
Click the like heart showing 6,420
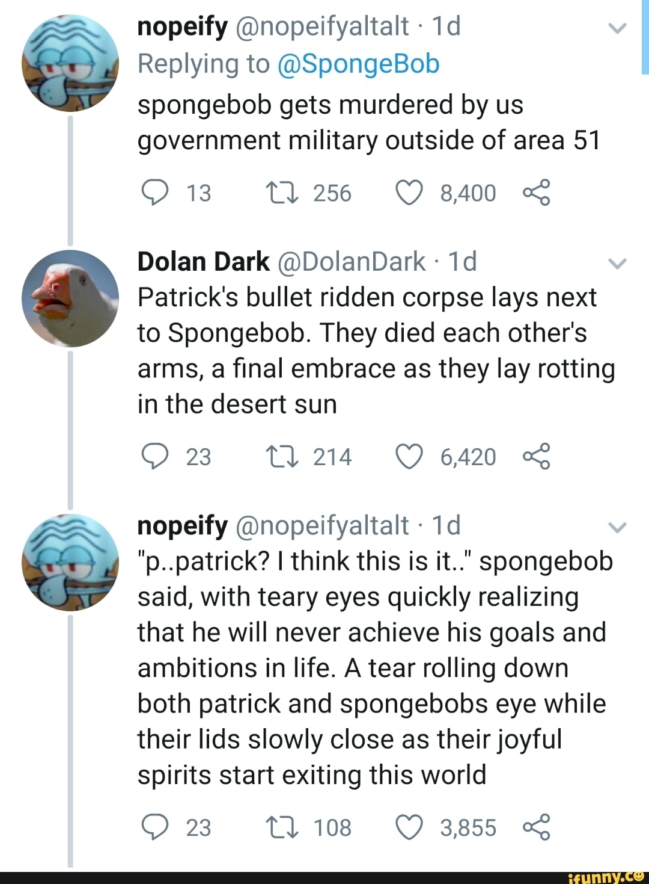click(x=410, y=457)
